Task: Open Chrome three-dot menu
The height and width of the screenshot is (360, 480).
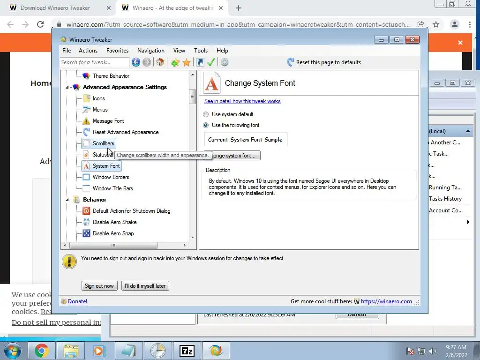Action: coord(470,24)
